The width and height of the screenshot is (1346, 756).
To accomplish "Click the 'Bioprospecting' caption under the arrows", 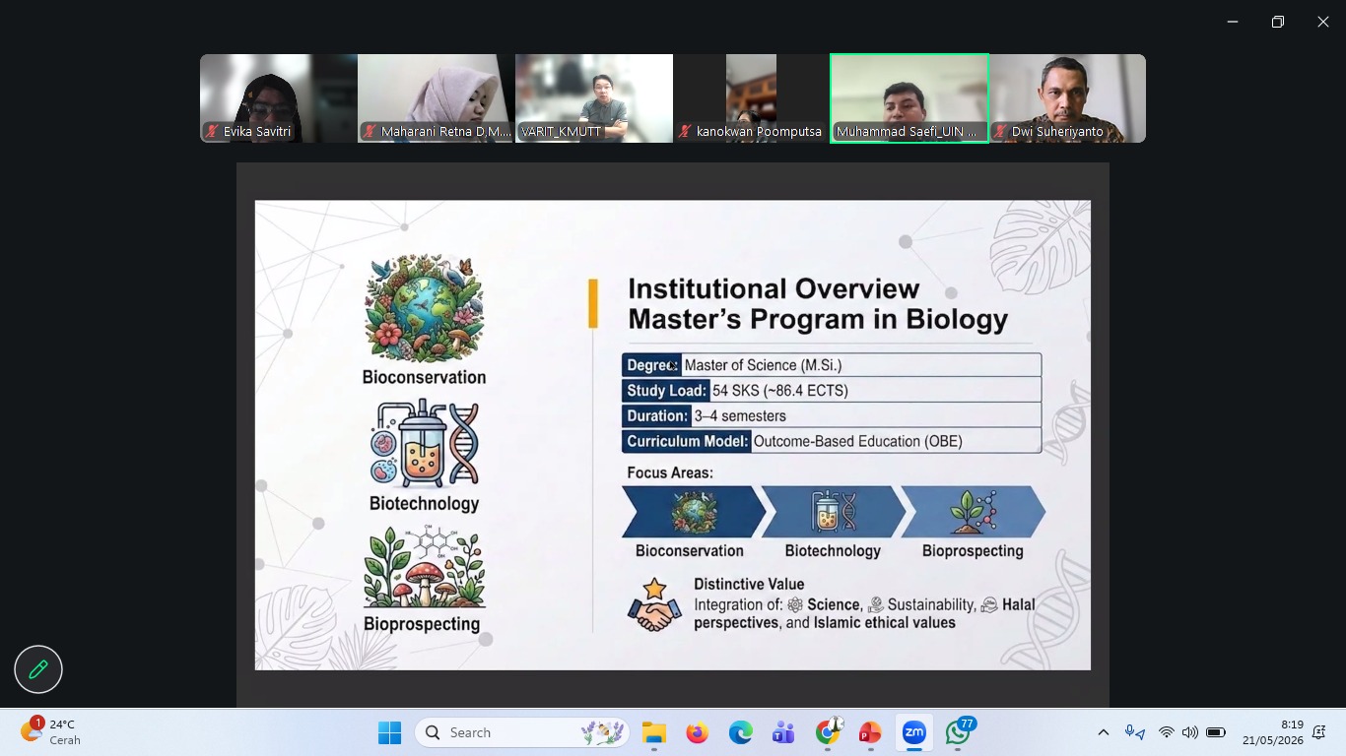I will pos(973,551).
